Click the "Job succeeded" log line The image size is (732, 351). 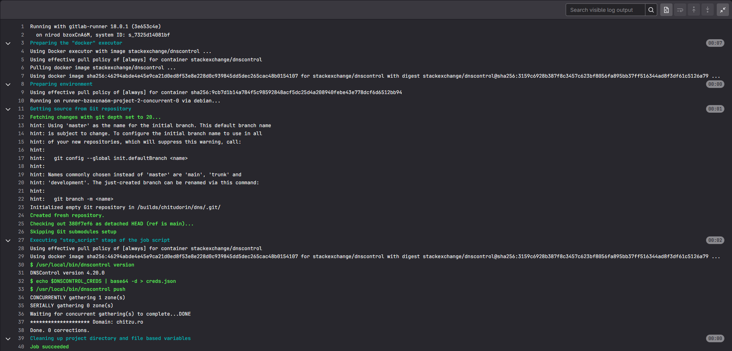(x=50, y=347)
